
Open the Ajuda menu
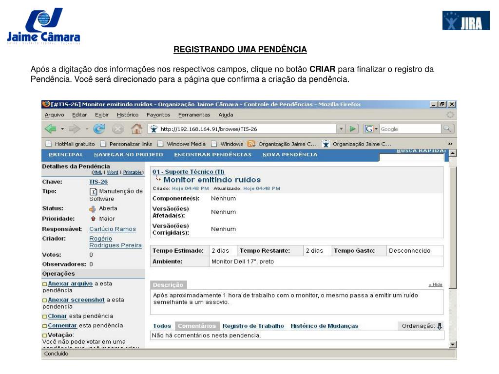[x=226, y=115]
